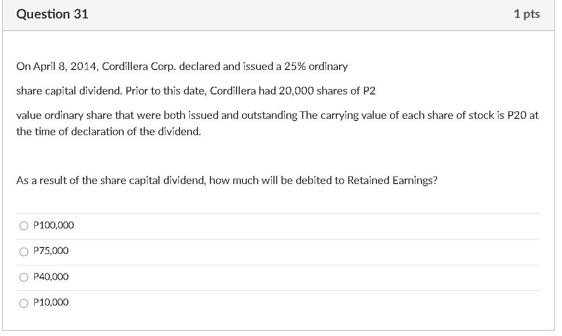
Task: Click the first sentence of the question
Action: pos(183,66)
